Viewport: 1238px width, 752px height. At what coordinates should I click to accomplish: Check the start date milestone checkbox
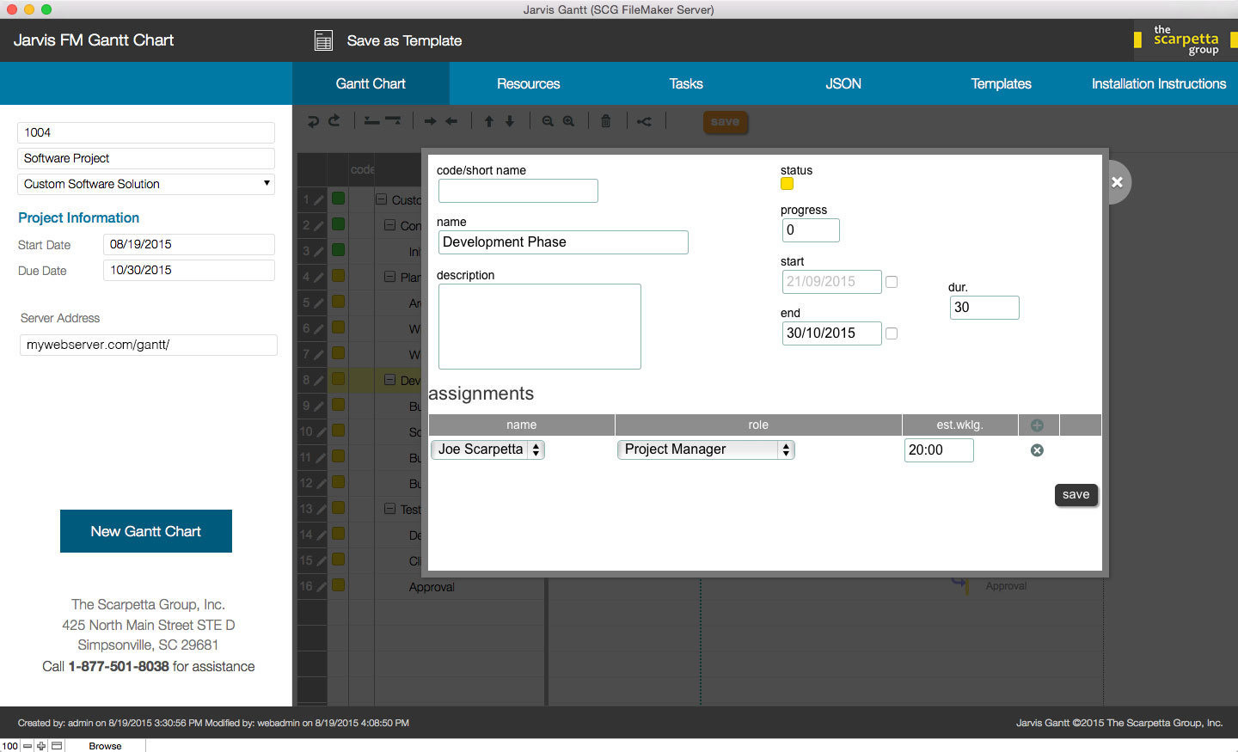pyautogui.click(x=892, y=282)
